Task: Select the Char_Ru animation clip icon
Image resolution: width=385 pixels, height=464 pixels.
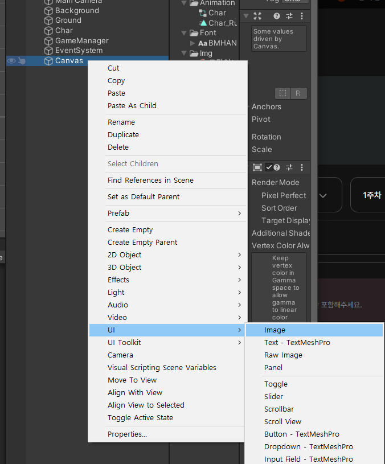Action: pos(203,23)
